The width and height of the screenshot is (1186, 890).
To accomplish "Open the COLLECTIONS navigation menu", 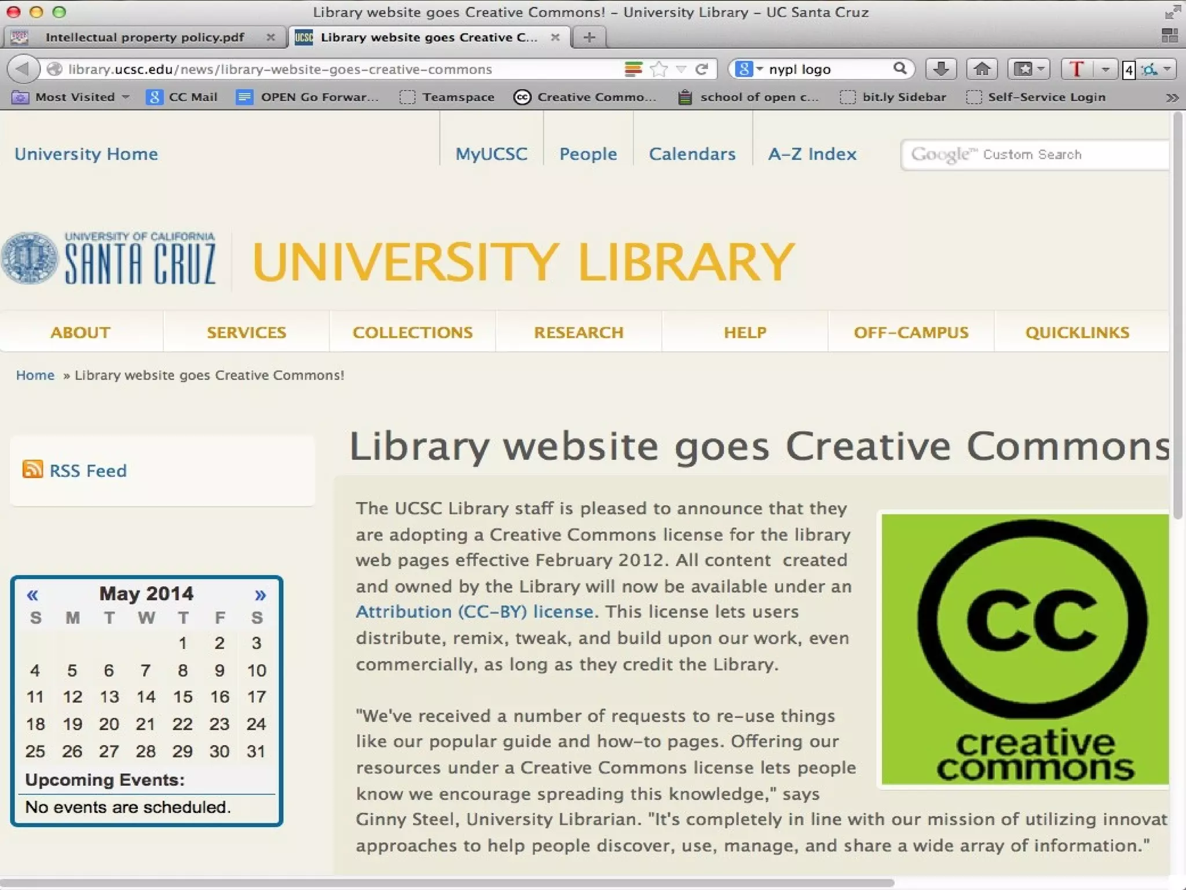I will (412, 332).
